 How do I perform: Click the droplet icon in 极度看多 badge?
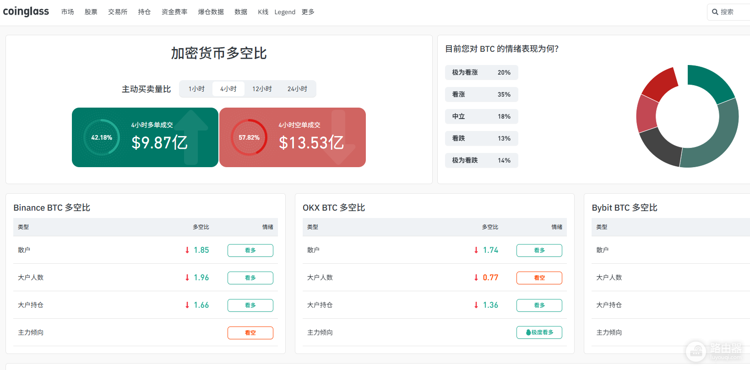(528, 332)
